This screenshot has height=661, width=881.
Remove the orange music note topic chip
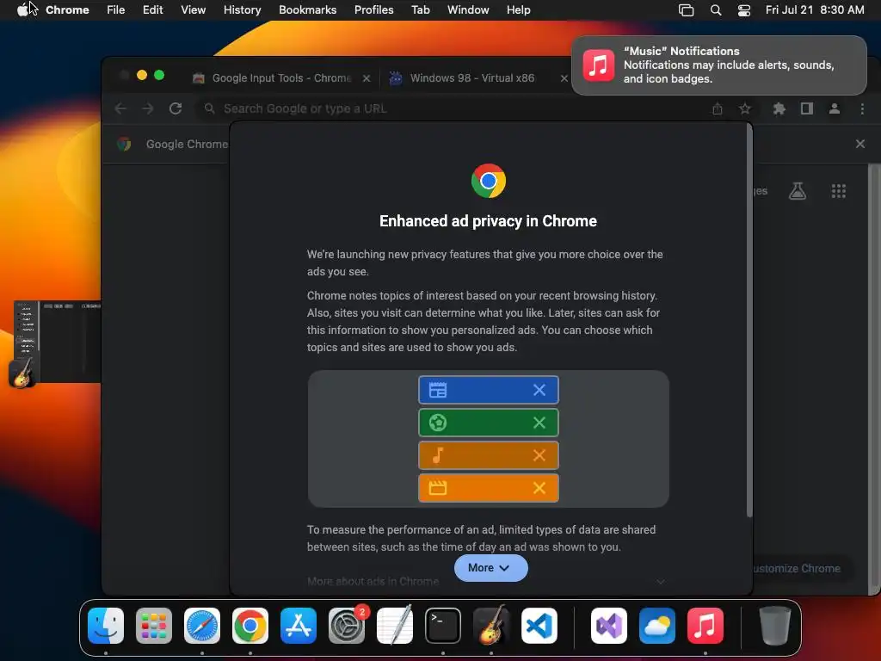[x=539, y=455]
